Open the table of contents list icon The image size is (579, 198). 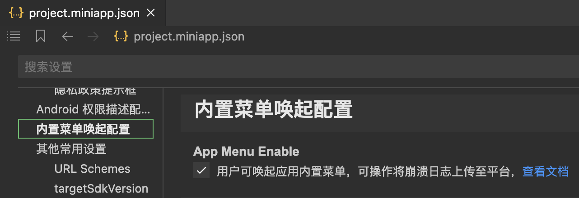[14, 36]
